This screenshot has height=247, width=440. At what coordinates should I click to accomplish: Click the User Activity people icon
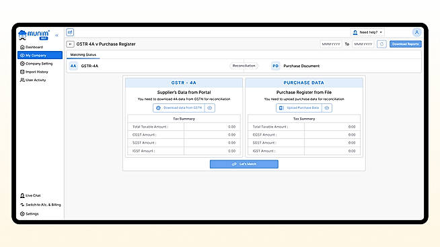pos(22,80)
